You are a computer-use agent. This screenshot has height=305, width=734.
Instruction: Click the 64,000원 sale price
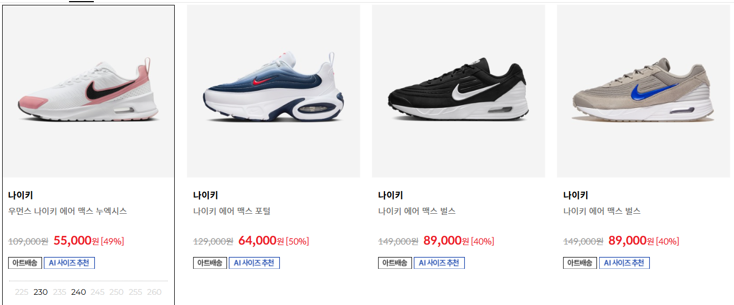pyautogui.click(x=261, y=241)
